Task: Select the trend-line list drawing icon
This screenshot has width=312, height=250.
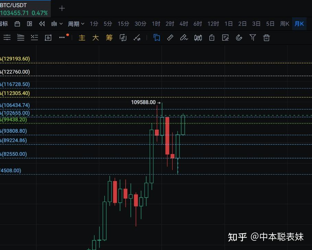Action: click(x=34, y=37)
